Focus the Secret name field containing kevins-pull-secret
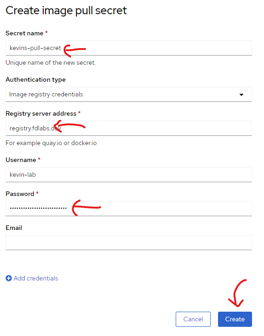Screen dimensions: 264x336 (x=129, y=48)
